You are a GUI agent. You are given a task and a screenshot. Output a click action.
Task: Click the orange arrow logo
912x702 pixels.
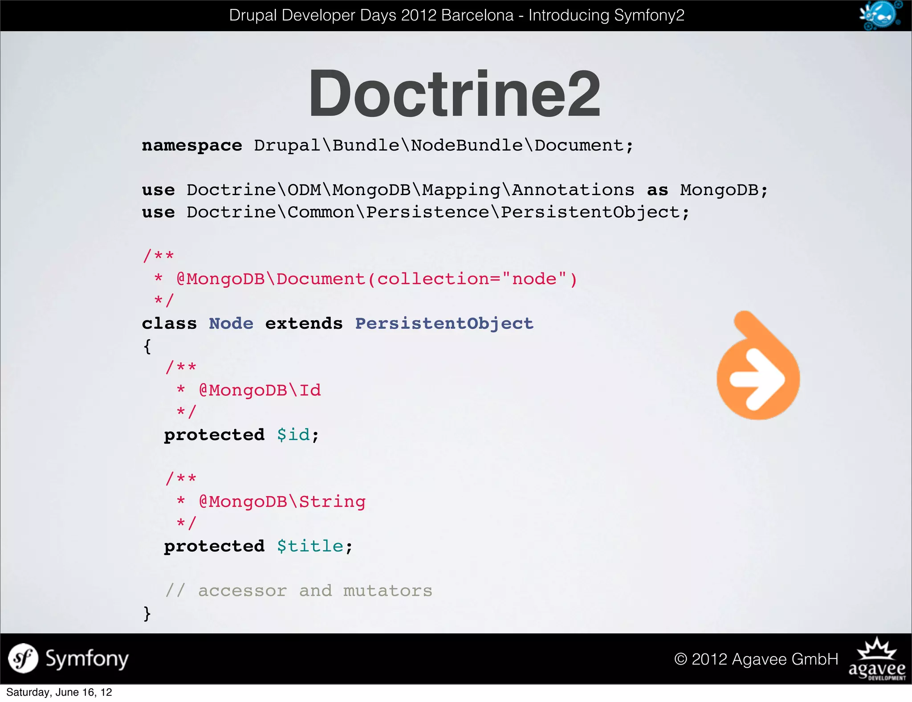point(758,365)
